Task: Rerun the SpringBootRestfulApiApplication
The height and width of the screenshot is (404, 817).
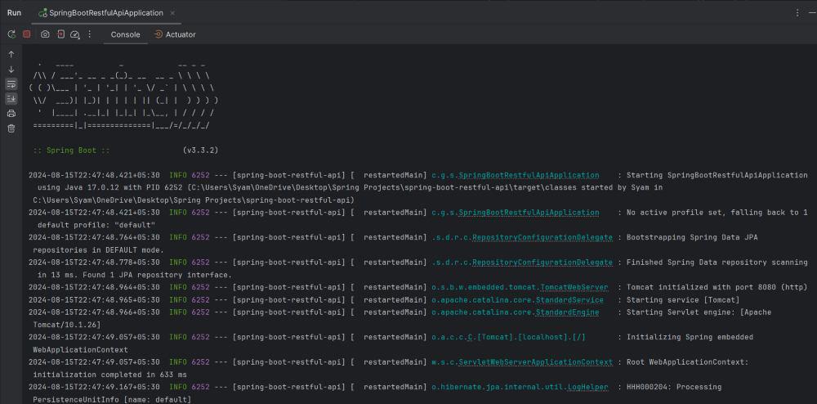Action: (11, 34)
